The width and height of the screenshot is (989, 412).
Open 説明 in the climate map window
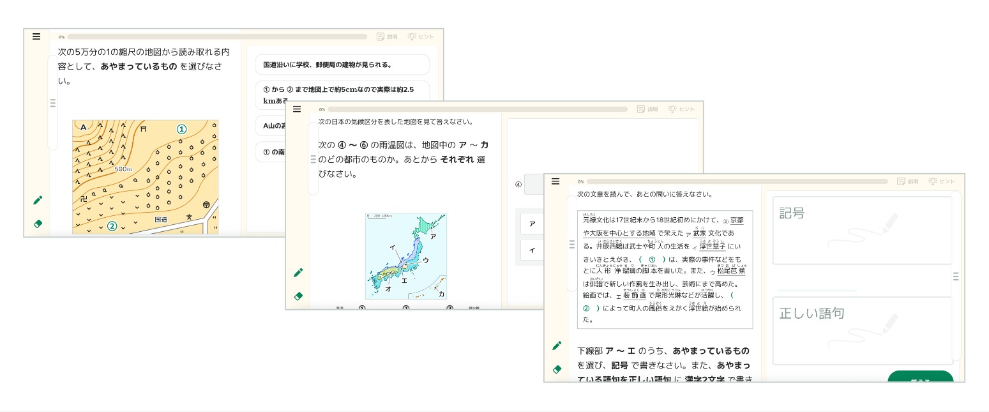click(x=647, y=109)
